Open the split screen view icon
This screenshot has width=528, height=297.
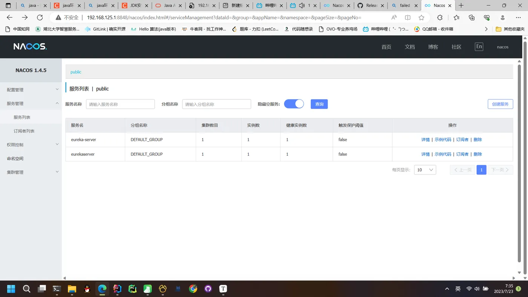[x=408, y=17]
